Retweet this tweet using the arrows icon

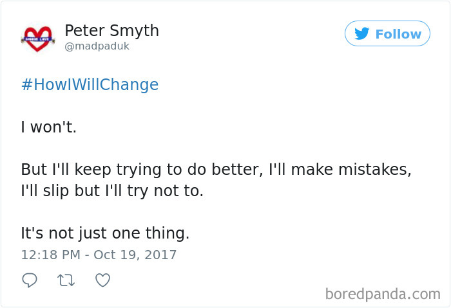click(x=66, y=280)
